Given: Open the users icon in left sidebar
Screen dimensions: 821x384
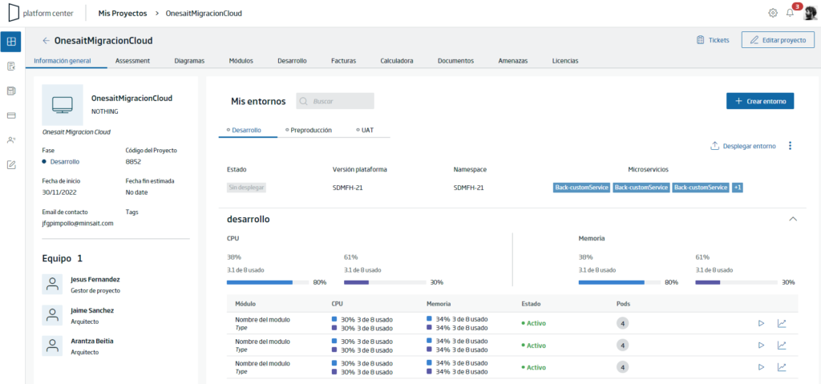Looking at the screenshot, I should coord(11,139).
